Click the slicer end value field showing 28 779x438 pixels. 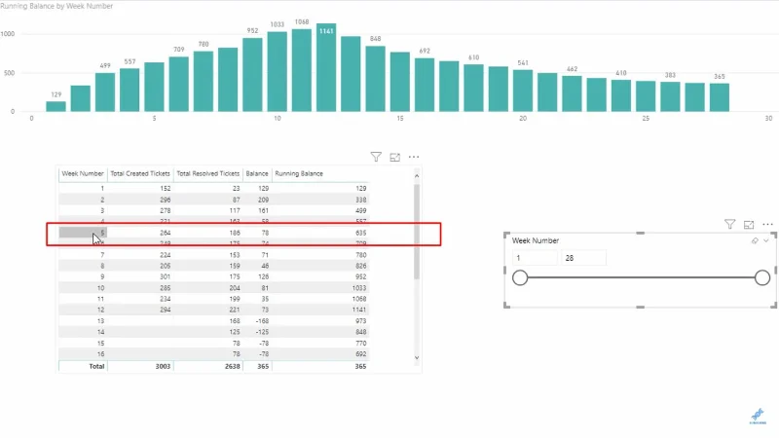[x=583, y=258]
